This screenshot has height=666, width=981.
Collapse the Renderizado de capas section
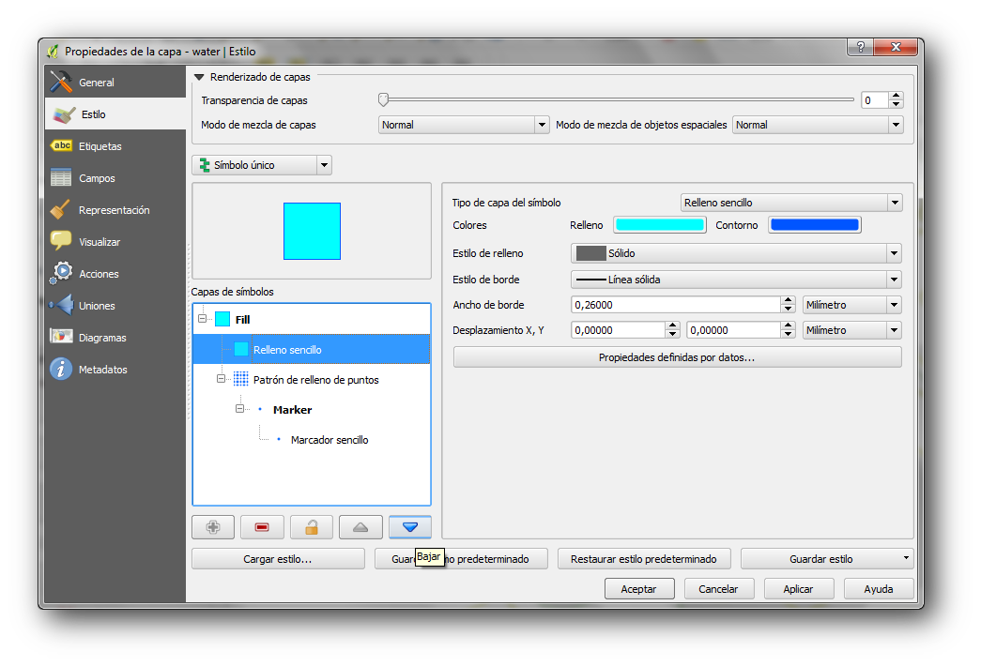point(200,77)
